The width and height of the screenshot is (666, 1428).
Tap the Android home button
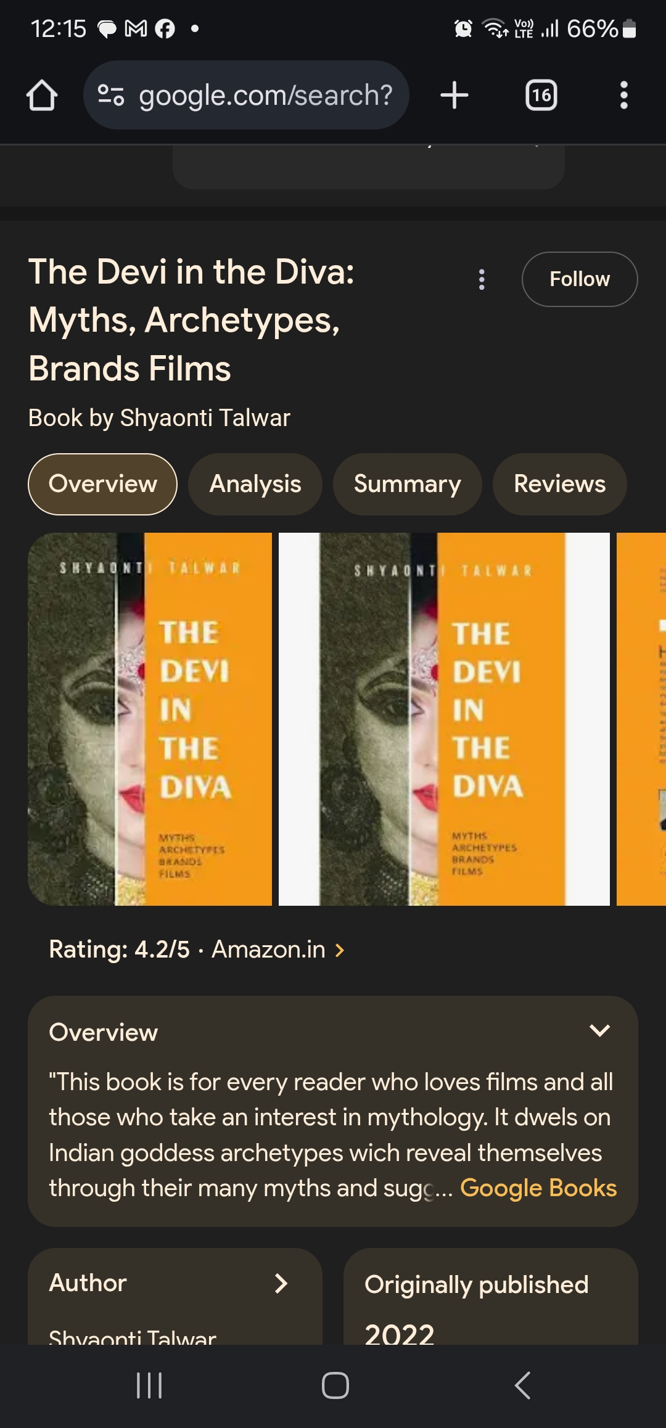335,1385
